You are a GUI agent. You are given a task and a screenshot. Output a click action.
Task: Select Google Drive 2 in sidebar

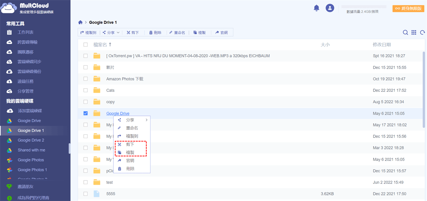click(x=31, y=140)
